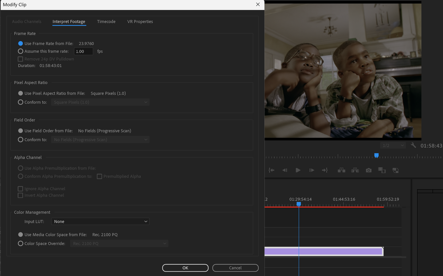The width and height of the screenshot is (443, 276).
Task: Click the assumed frame rate input field
Action: pyautogui.click(x=83, y=52)
